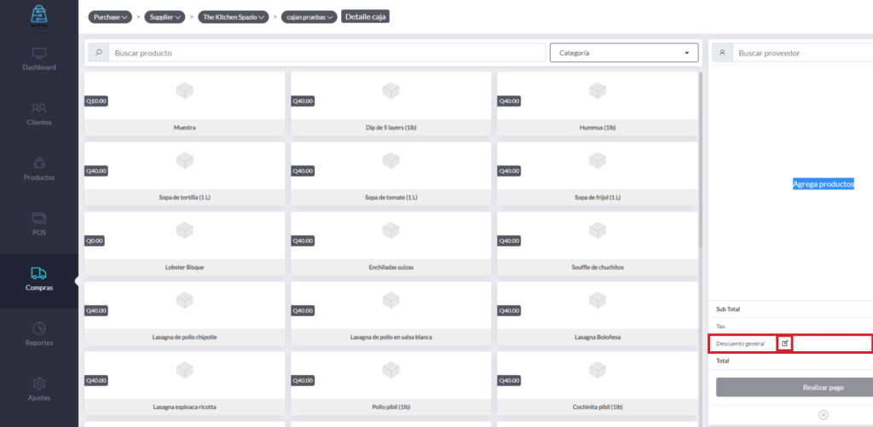
Task: Click the Buscar producto search field
Action: click(324, 53)
